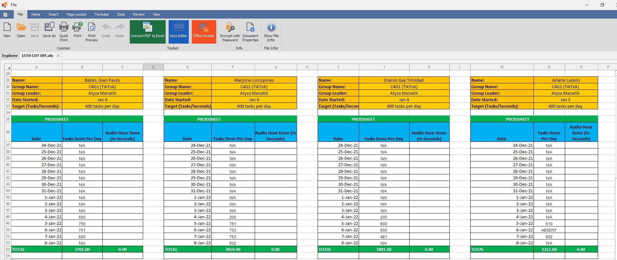Open the application menu button
Viewport: 617px width, 260px height.
6,14
